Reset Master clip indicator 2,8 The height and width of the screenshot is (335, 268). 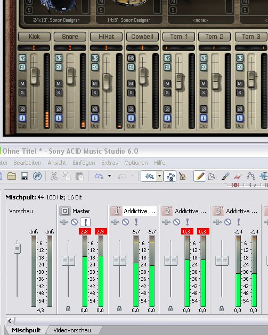tap(85, 231)
